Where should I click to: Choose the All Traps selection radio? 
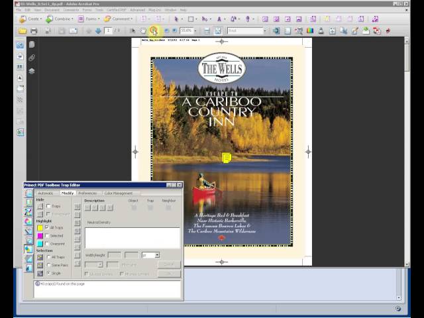tap(48, 257)
